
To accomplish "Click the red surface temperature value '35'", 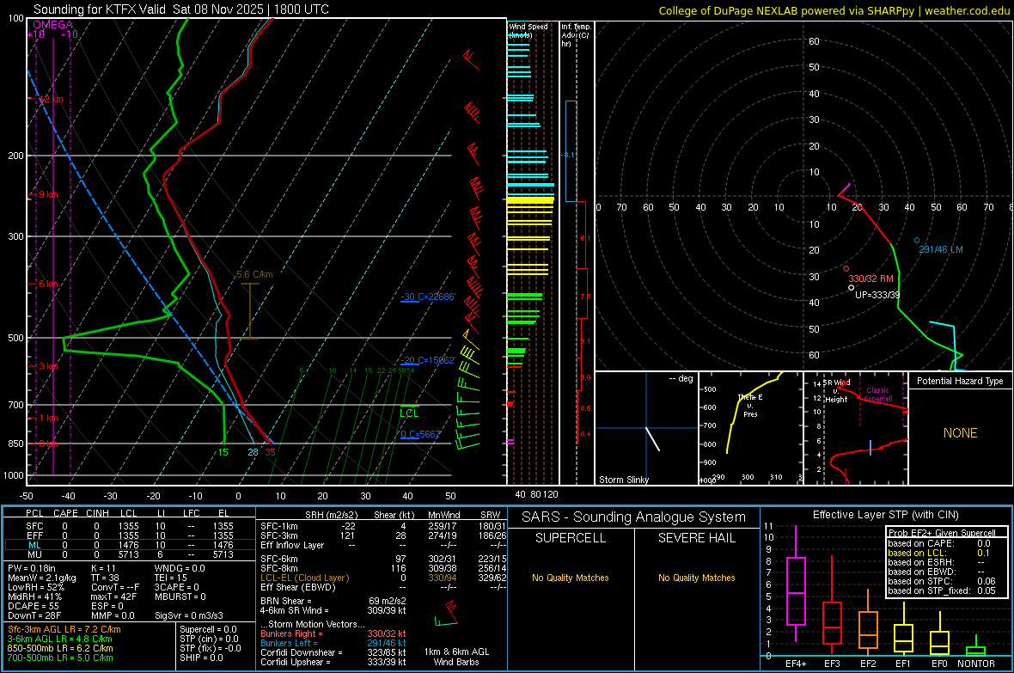I will point(270,452).
